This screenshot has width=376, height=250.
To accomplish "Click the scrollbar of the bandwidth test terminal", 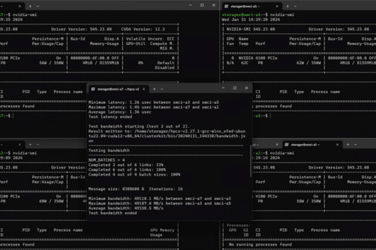I will [251, 161].
